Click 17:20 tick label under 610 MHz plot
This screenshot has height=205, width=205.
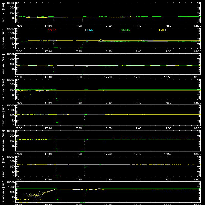pos(78,77)
